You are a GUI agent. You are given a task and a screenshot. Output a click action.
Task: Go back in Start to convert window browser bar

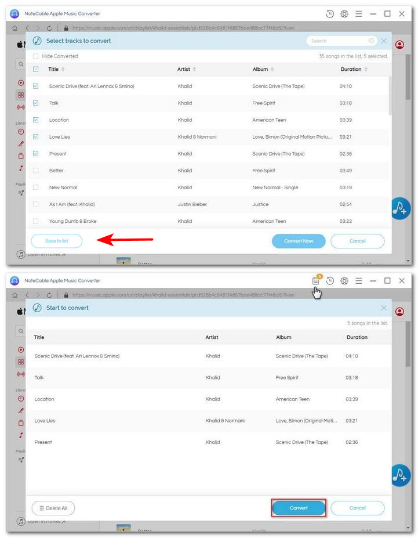[27, 295]
